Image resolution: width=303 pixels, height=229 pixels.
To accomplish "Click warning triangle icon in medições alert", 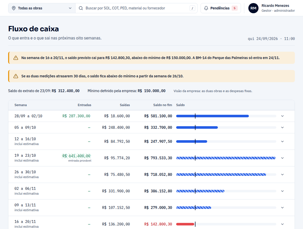I will tap(16, 76).
